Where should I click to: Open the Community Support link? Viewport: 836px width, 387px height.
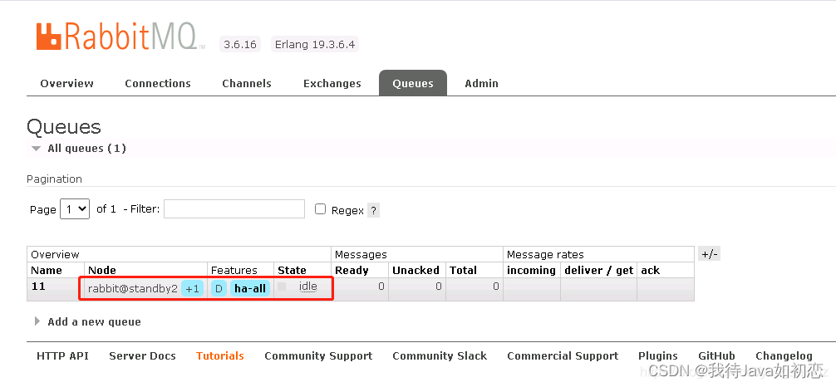tap(318, 356)
